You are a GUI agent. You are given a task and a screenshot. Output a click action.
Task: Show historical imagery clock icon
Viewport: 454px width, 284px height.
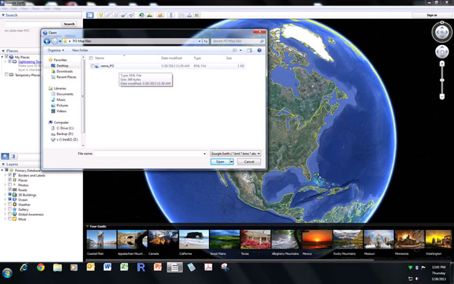tap(142, 15)
